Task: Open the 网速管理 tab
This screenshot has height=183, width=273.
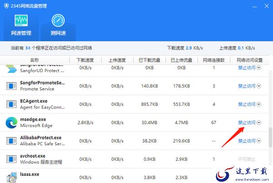Action: pos(21,25)
